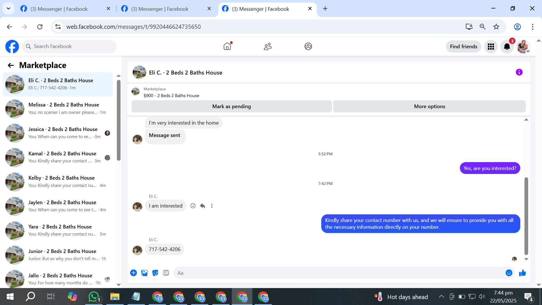Open the zoom magnifier icon in address bar

(x=482, y=27)
